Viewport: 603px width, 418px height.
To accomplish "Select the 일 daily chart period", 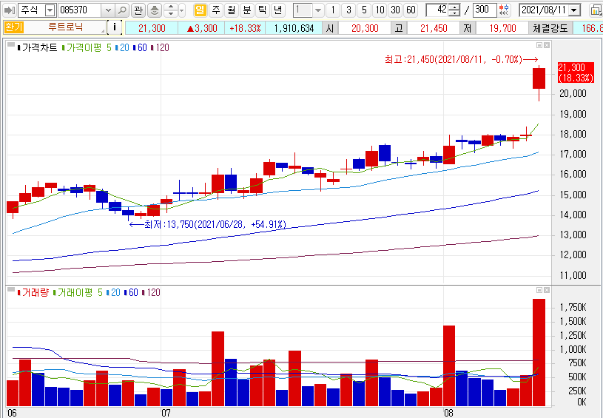I will pyautogui.click(x=200, y=10).
